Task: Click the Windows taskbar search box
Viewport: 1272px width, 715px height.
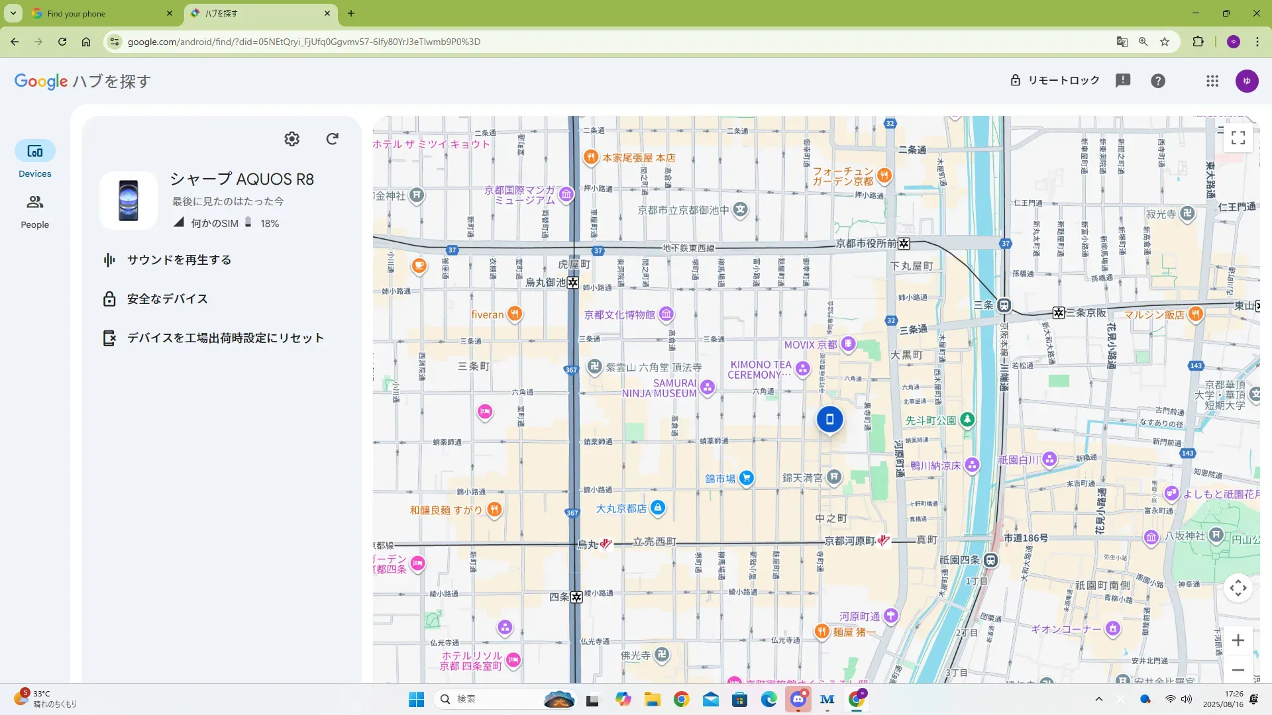Action: tap(490, 699)
